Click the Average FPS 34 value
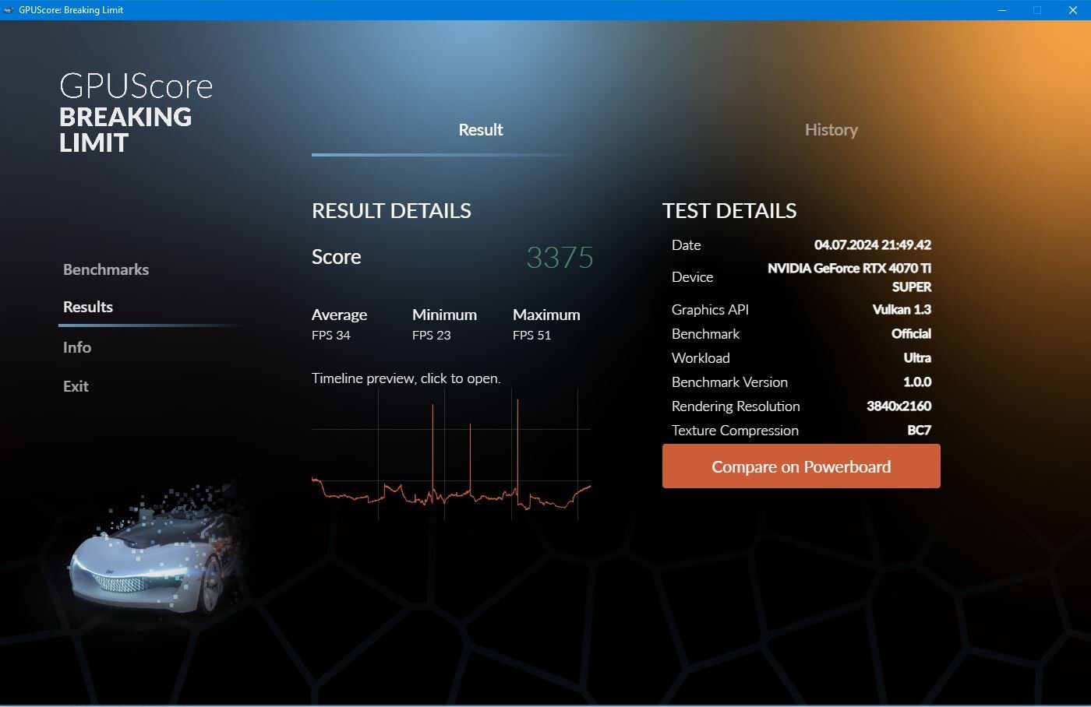This screenshot has width=1091, height=707. click(331, 336)
